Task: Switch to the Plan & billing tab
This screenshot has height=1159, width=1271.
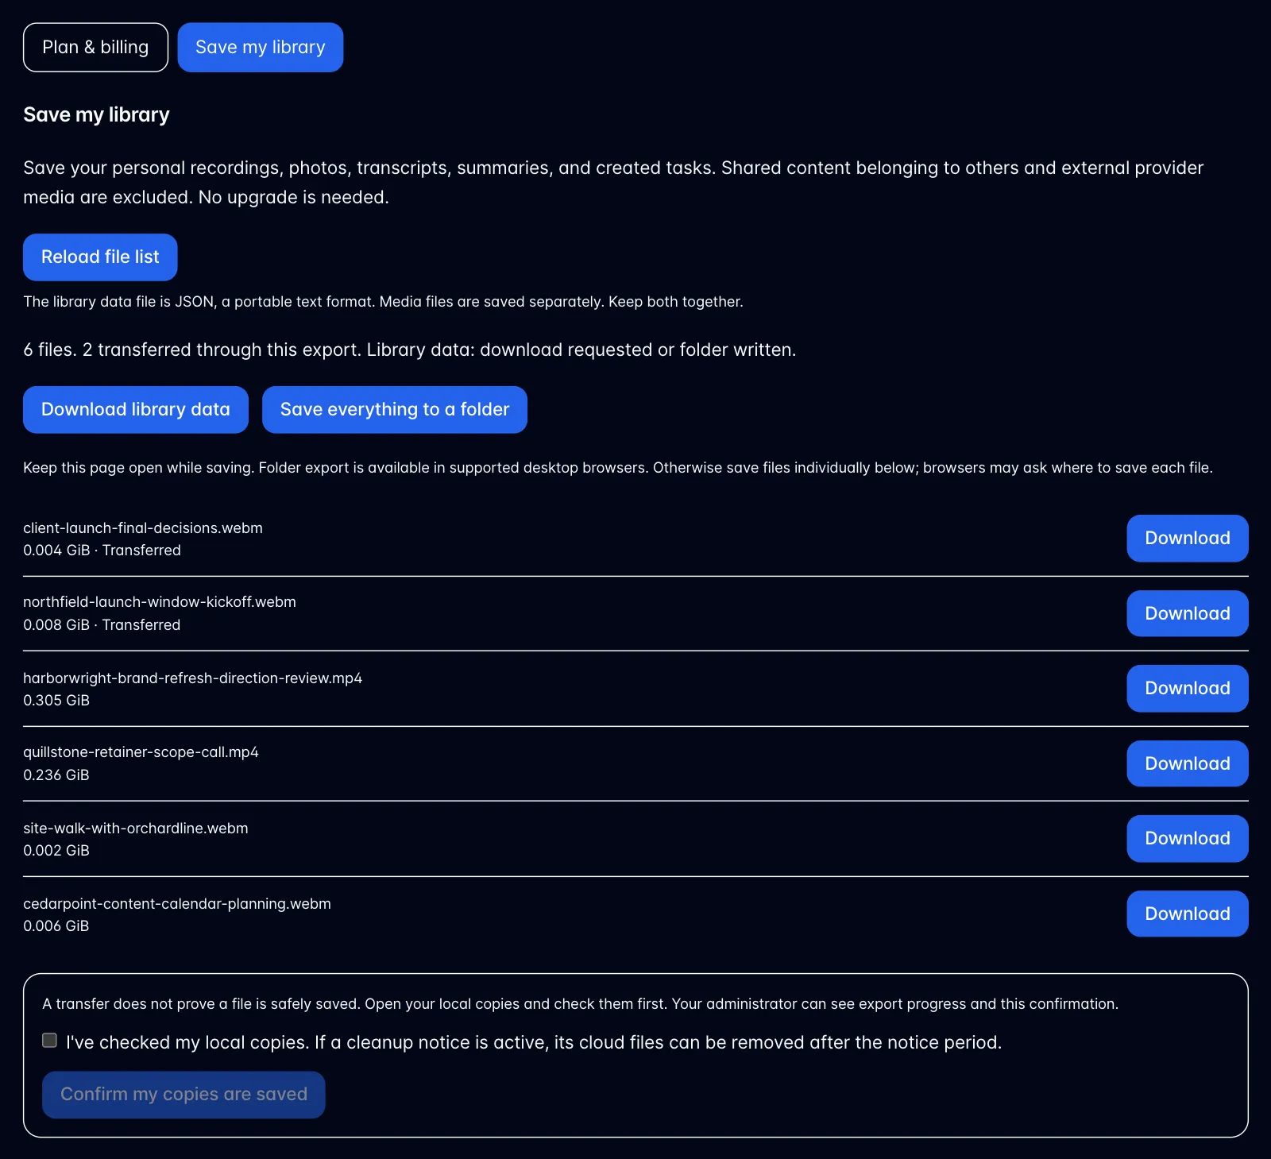Action: click(95, 48)
